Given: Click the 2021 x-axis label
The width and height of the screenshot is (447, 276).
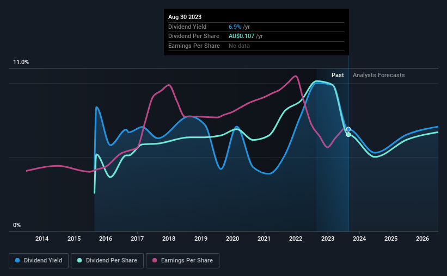Looking at the screenshot, I should (x=264, y=239).
